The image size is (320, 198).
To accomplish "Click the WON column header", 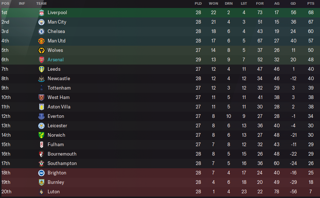I will (x=213, y=3).
